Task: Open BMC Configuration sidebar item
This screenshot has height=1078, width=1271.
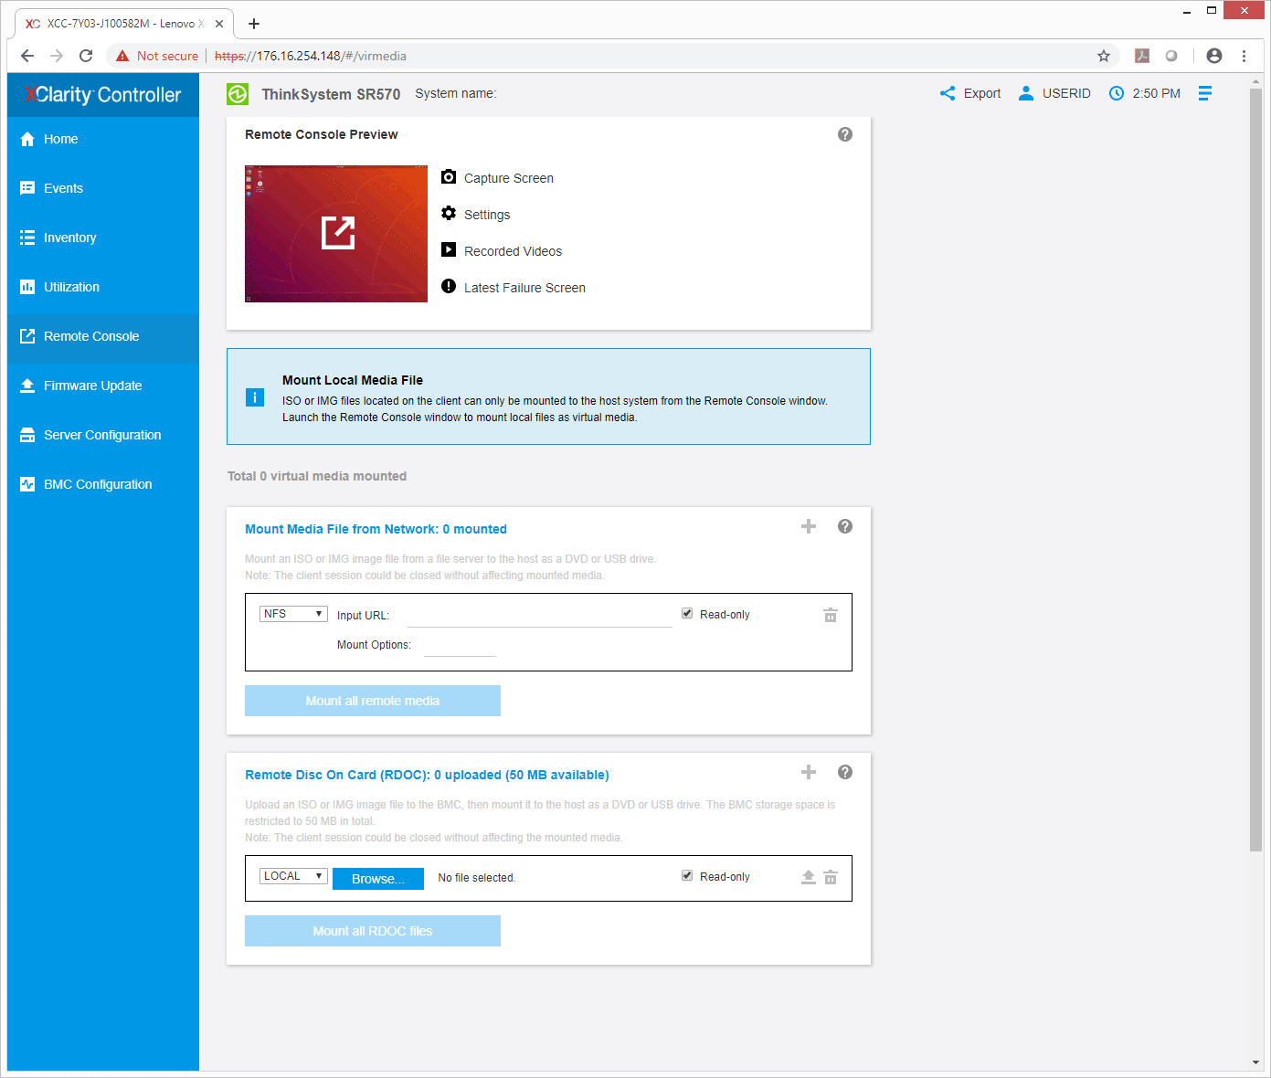Action: (x=102, y=484)
